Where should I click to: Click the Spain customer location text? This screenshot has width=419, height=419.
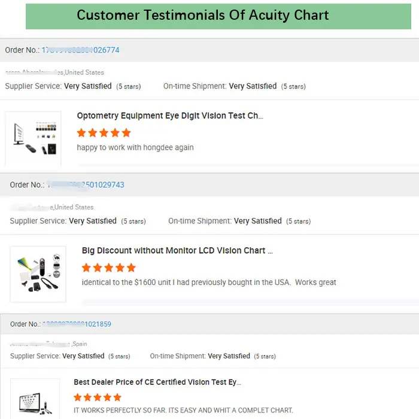click(x=79, y=344)
